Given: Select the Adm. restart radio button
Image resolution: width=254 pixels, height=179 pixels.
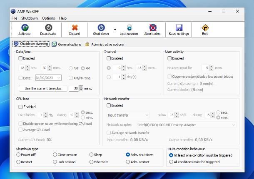Looking at the screenshot, I should [128, 162].
